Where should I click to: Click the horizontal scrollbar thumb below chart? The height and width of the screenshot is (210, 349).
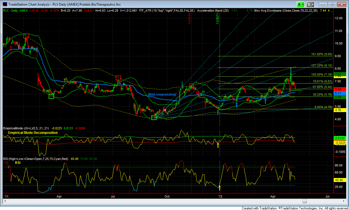pyautogui.click(x=305, y=201)
